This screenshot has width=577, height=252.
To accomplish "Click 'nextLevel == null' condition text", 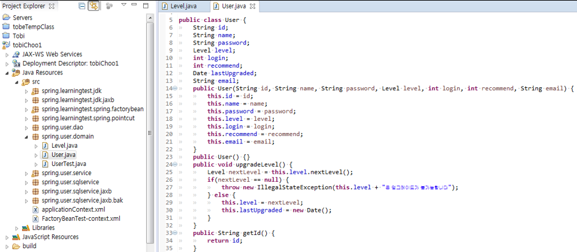I will coord(248,179).
